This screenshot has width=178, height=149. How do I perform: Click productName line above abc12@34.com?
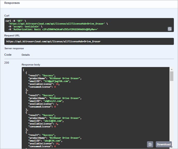55,118
